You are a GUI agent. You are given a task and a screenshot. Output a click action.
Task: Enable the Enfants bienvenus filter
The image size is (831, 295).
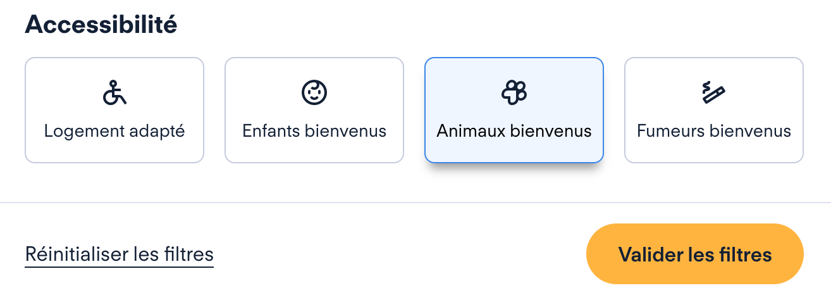click(x=314, y=110)
